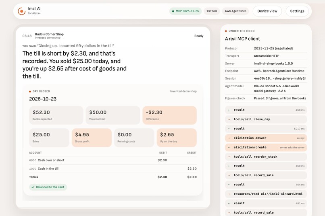
Task: Click the Server value imali-ai-shop-books 1.0.0
Action: click(273, 64)
